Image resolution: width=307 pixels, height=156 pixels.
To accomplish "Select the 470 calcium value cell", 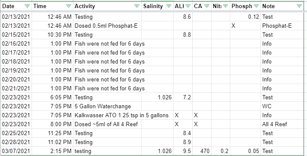I will [202, 151].
